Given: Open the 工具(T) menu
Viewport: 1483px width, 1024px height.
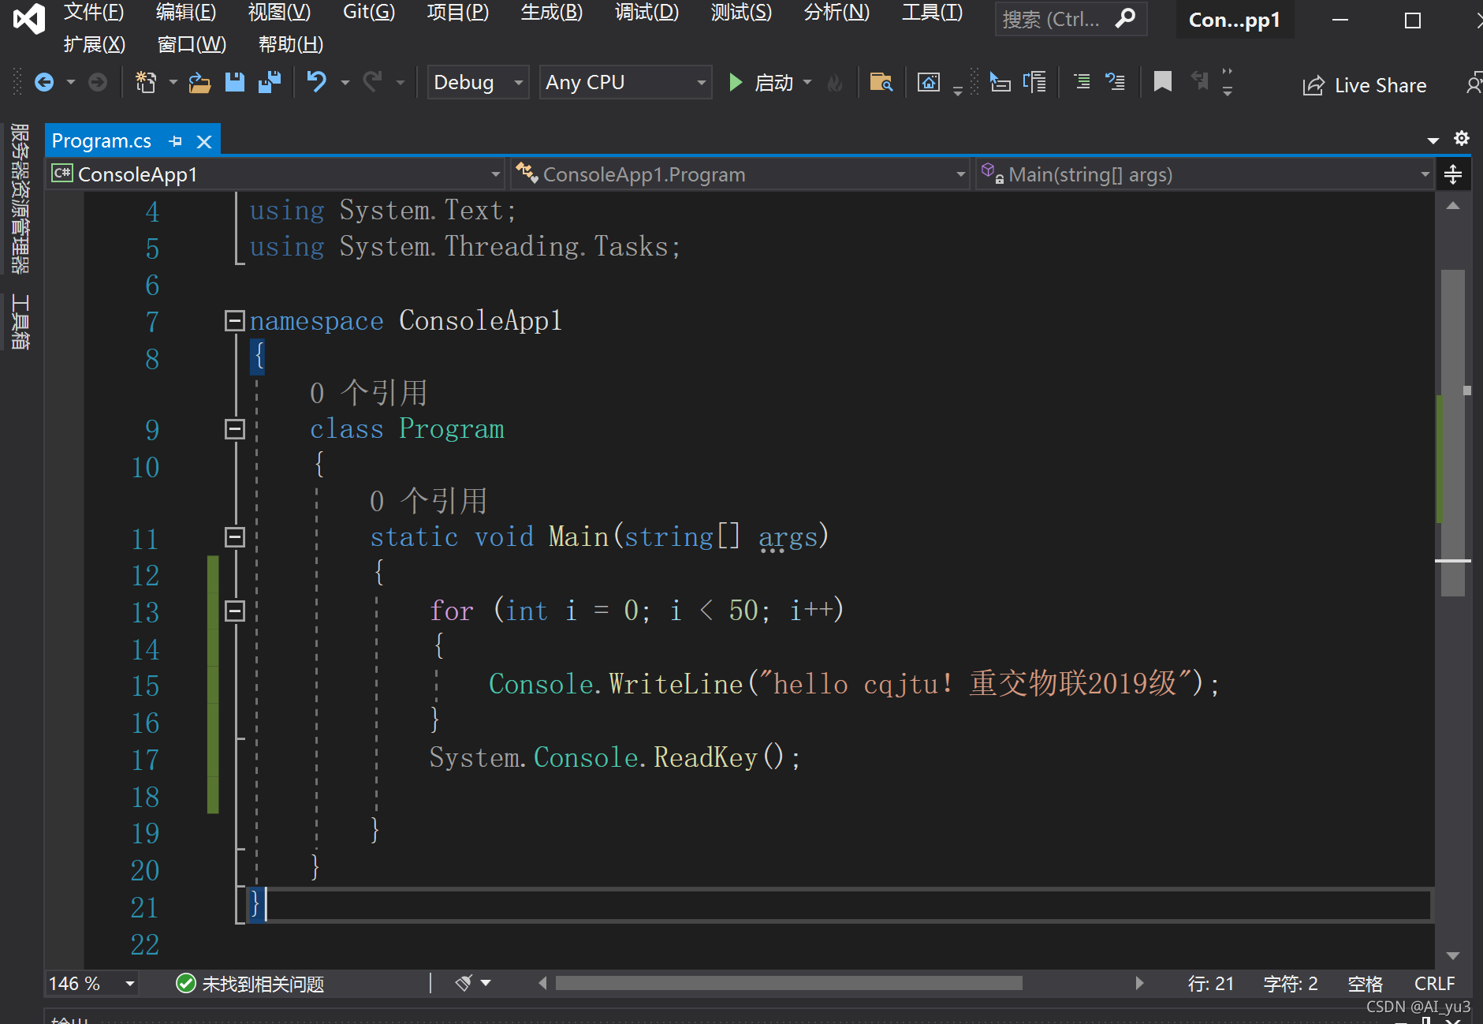Looking at the screenshot, I should click(x=933, y=12).
